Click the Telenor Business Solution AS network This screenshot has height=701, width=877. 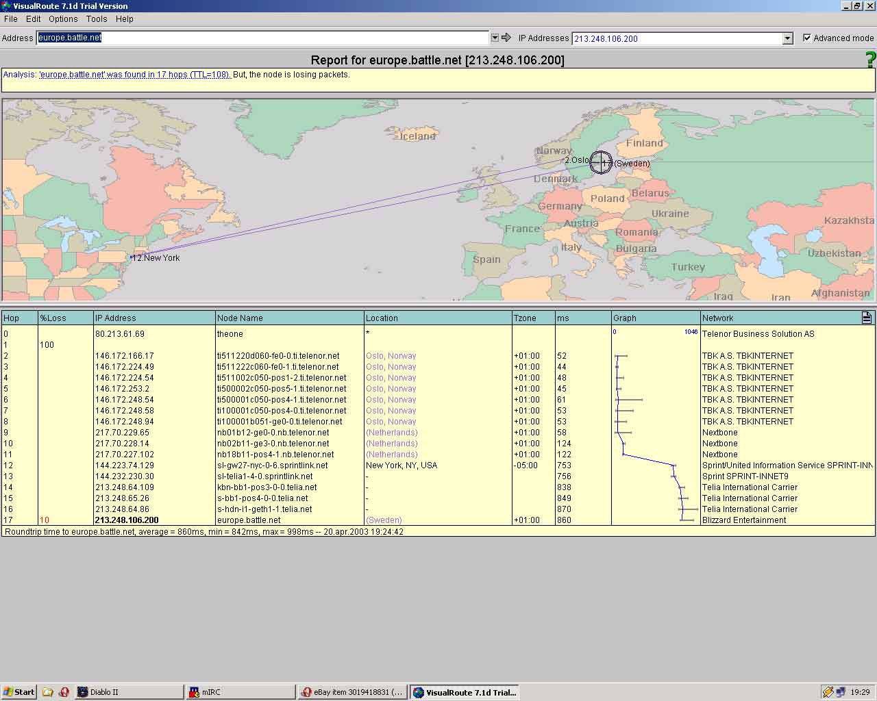(758, 334)
